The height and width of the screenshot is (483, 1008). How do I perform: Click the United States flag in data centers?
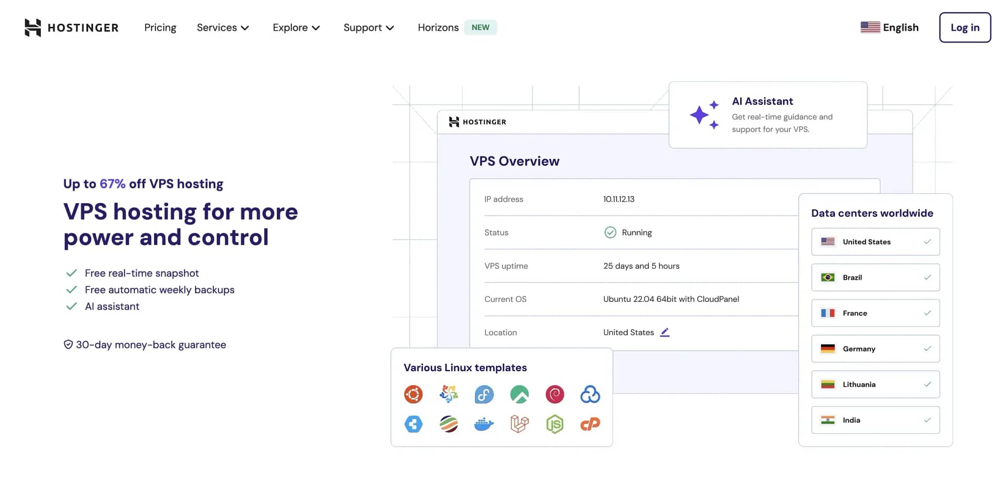coord(828,241)
